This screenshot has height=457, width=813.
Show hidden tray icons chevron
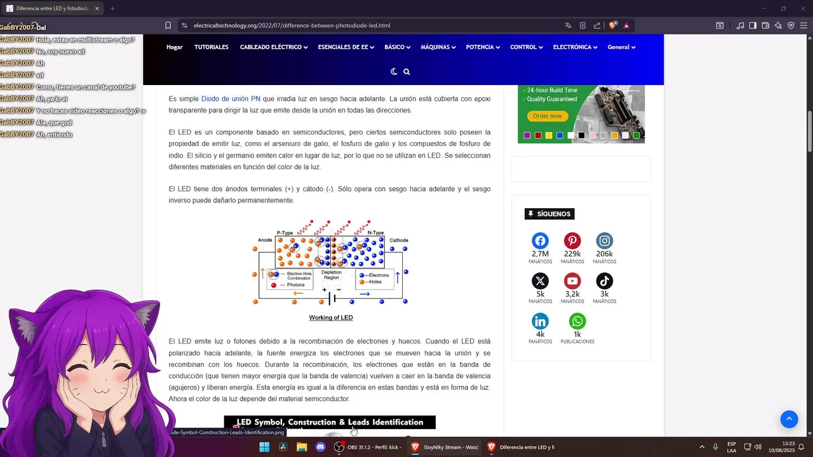click(x=702, y=447)
